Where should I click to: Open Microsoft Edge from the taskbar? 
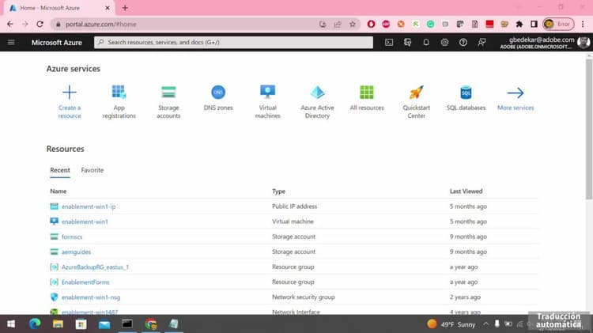35,324
